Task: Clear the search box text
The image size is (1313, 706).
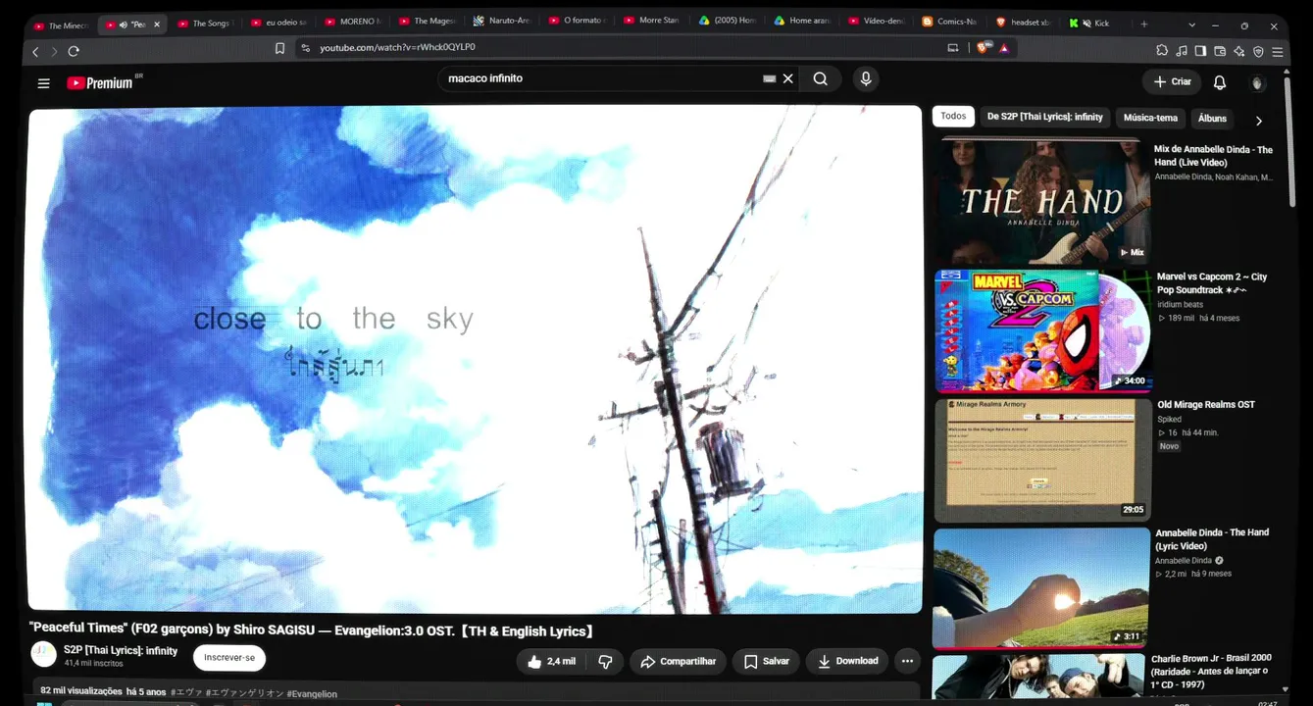Action: pyautogui.click(x=787, y=78)
